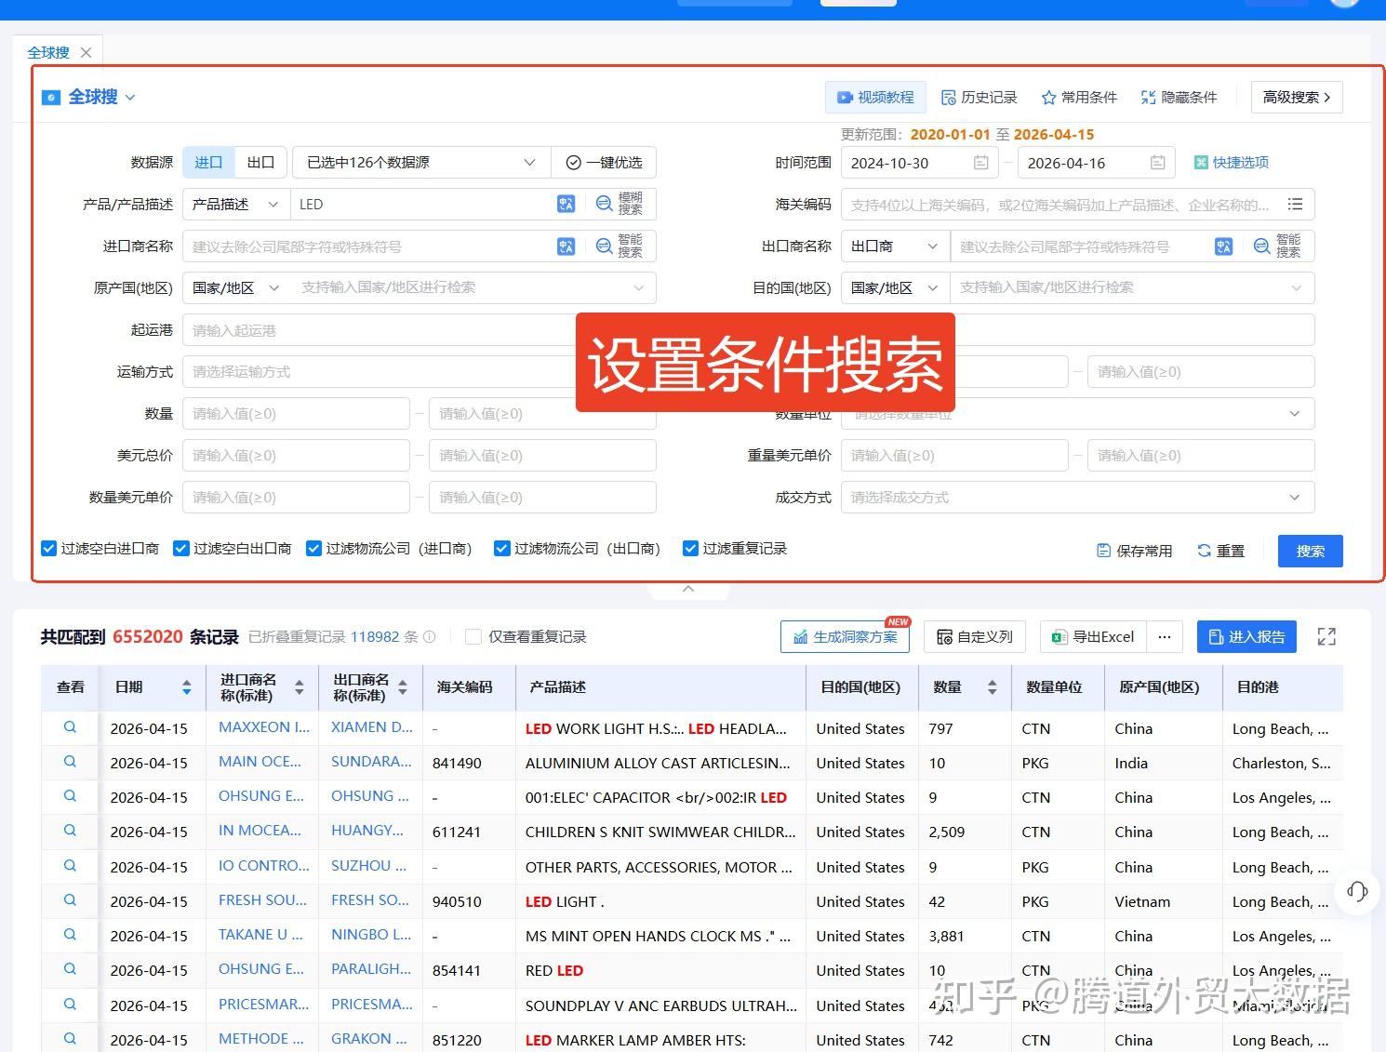The height and width of the screenshot is (1052, 1386).
Task: Click the help icon beside 已折叠重复记录
Action: pos(430,637)
